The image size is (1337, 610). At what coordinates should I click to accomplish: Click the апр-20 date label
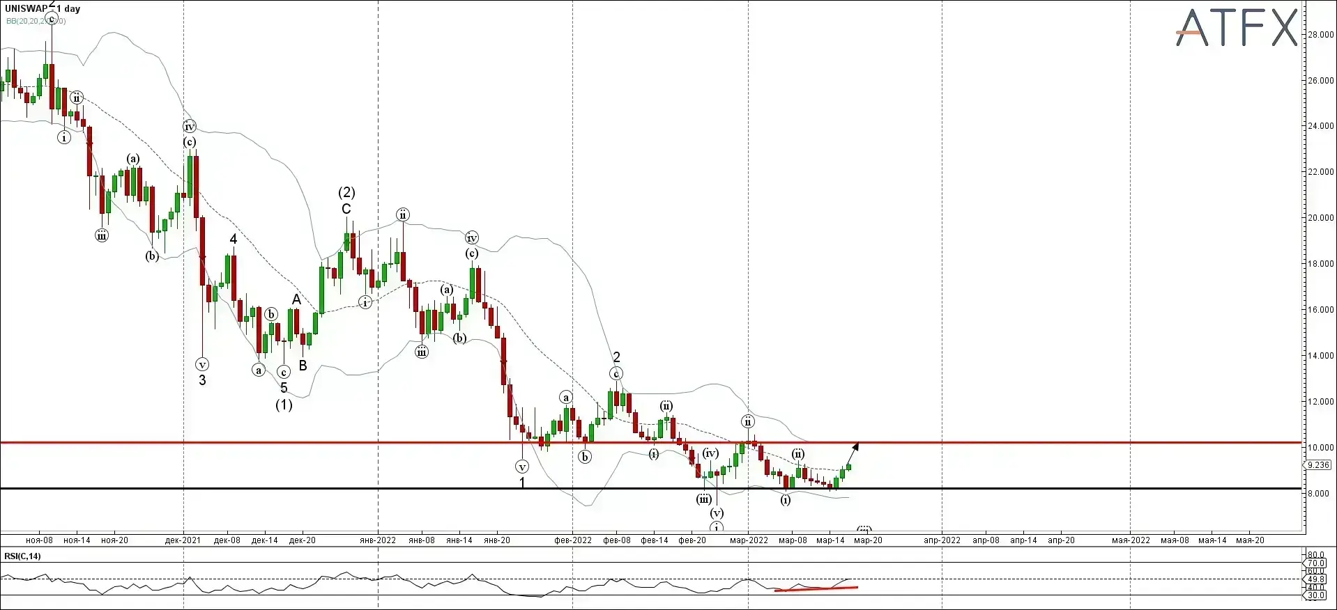(1062, 540)
